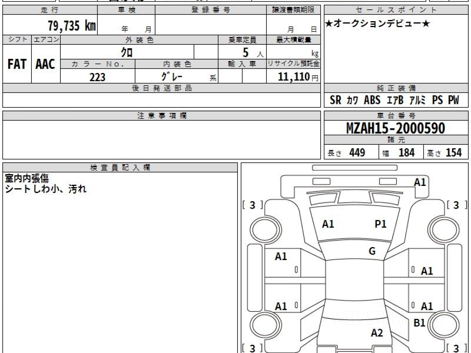Screen dimensions: 471x353
Task: Click the 純正装備 header
Action: 396,88
